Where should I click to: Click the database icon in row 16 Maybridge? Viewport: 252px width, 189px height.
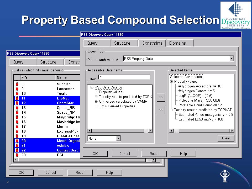(x=17, y=122)
